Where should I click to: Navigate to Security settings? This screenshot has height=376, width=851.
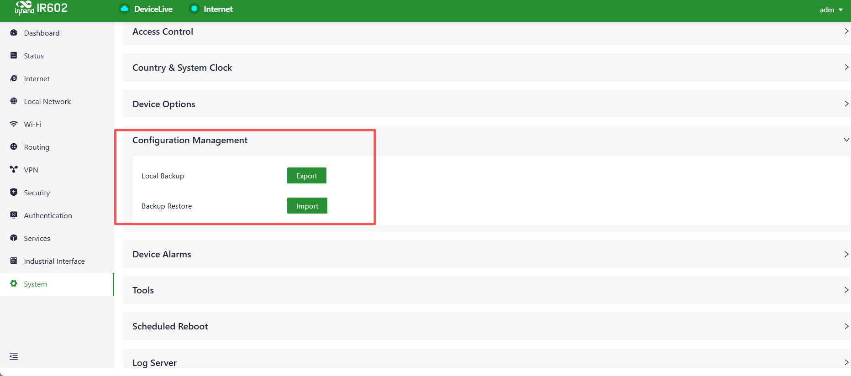57,193
